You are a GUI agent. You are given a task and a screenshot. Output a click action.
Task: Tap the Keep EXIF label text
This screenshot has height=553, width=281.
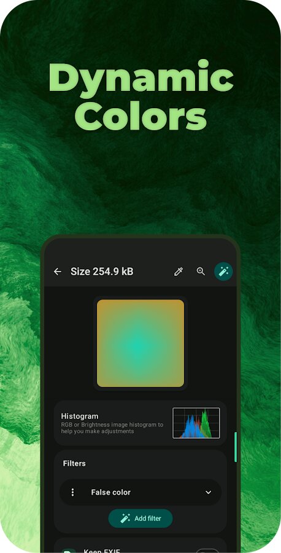tap(102, 551)
